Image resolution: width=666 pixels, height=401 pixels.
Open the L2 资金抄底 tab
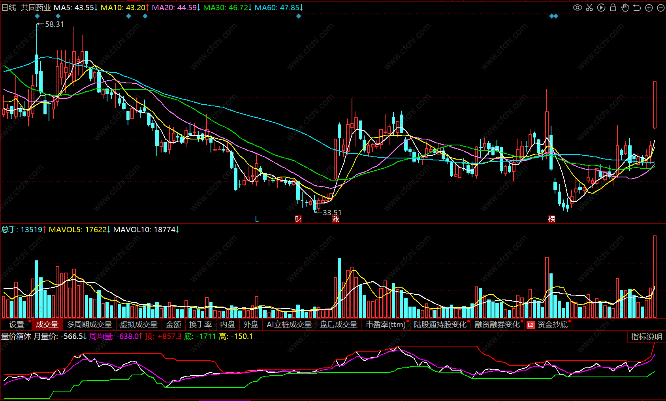[x=548, y=324]
